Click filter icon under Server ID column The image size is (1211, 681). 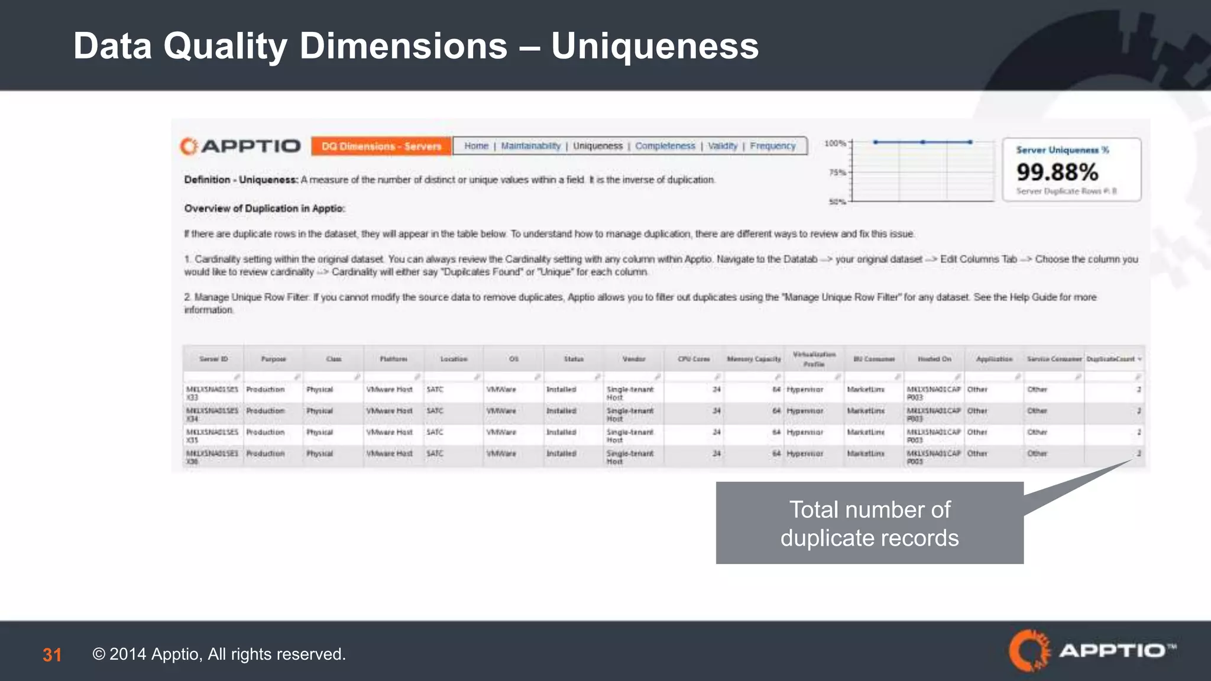(x=237, y=377)
